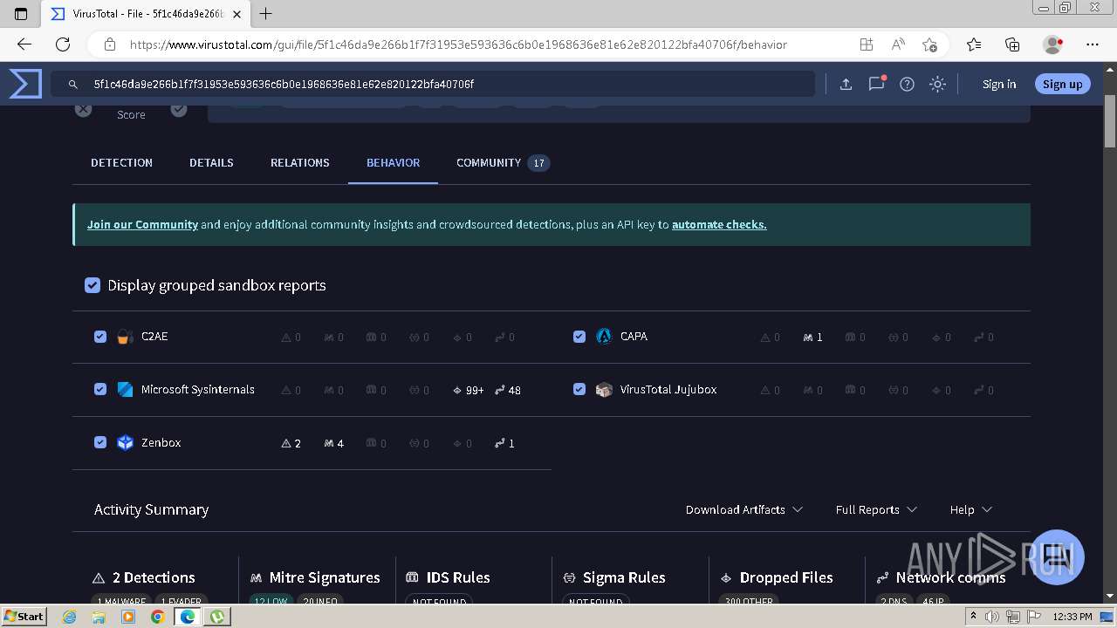Image resolution: width=1117 pixels, height=628 pixels.
Task: Click Sysinternals network comms count 48
Action: (x=508, y=390)
